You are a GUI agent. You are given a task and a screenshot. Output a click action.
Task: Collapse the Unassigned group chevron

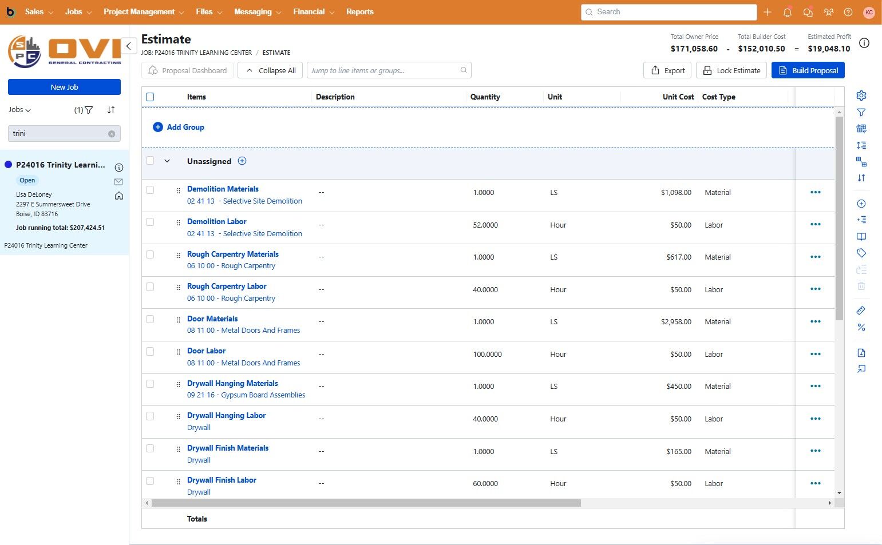click(167, 161)
